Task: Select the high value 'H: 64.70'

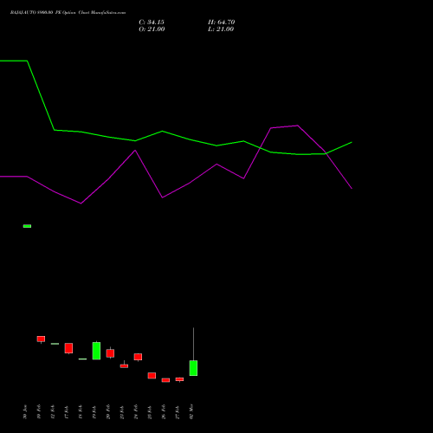Action: pyautogui.click(x=222, y=23)
